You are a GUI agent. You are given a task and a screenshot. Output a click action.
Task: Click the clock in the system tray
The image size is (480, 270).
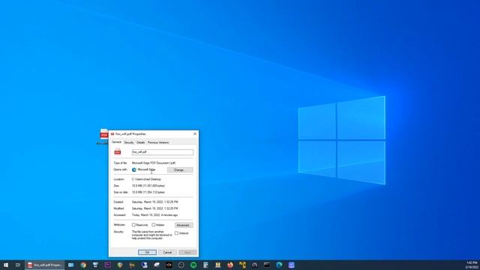pyautogui.click(x=472, y=265)
